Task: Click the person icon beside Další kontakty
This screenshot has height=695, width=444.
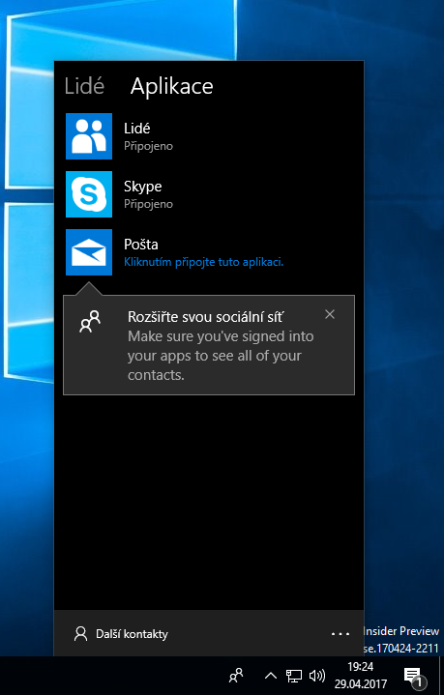Action: (x=80, y=634)
